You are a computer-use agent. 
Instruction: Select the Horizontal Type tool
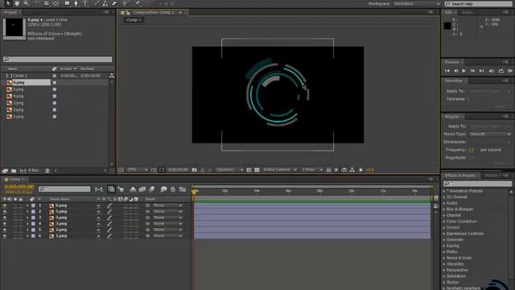tap(85, 3)
